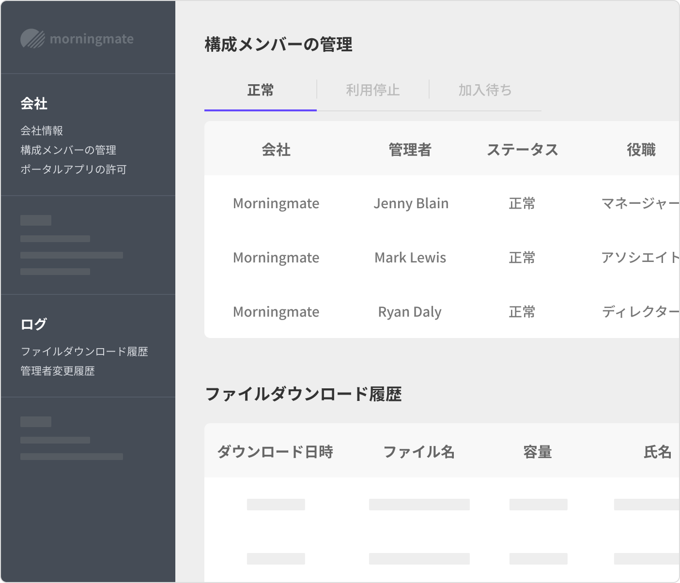Click the 管理者 column header

tap(410, 150)
